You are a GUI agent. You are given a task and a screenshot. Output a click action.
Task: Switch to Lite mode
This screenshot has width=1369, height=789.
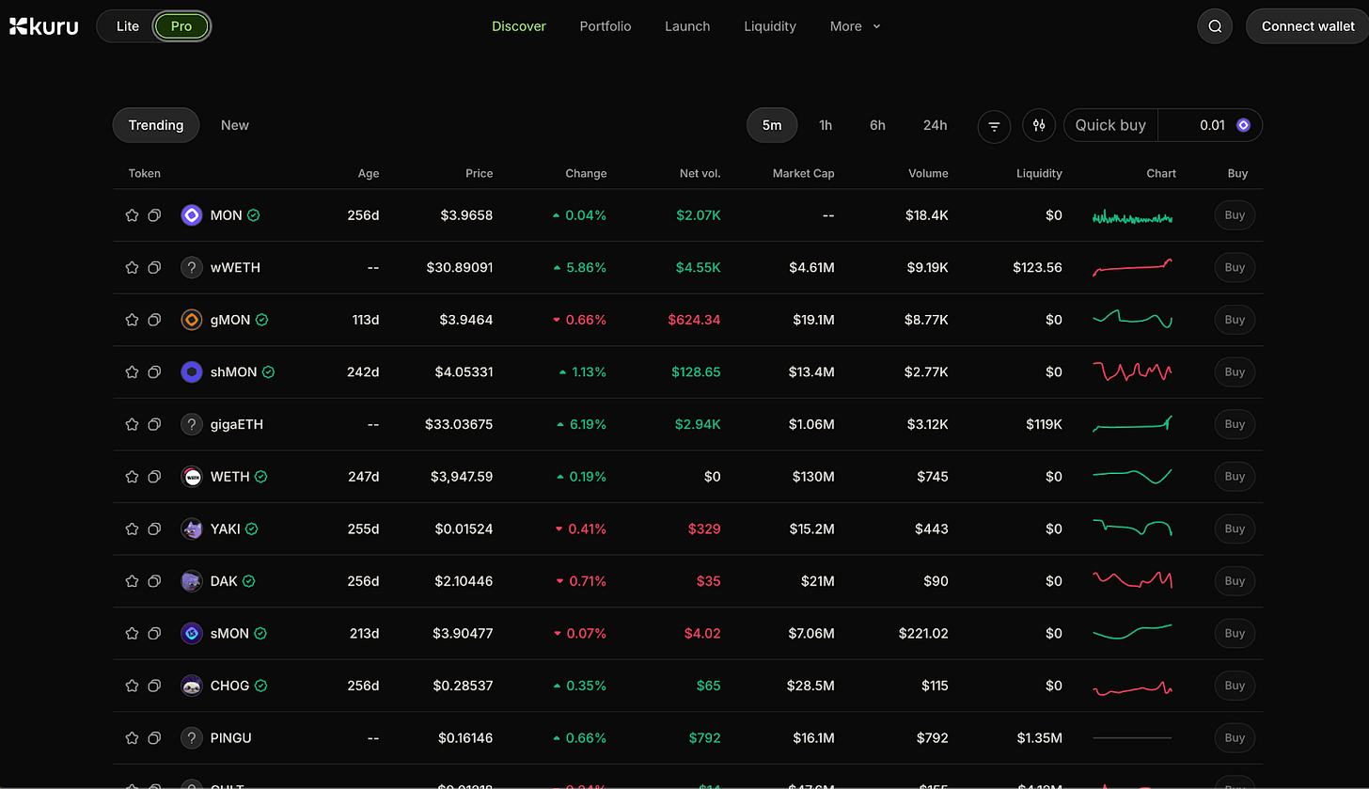coord(128,26)
